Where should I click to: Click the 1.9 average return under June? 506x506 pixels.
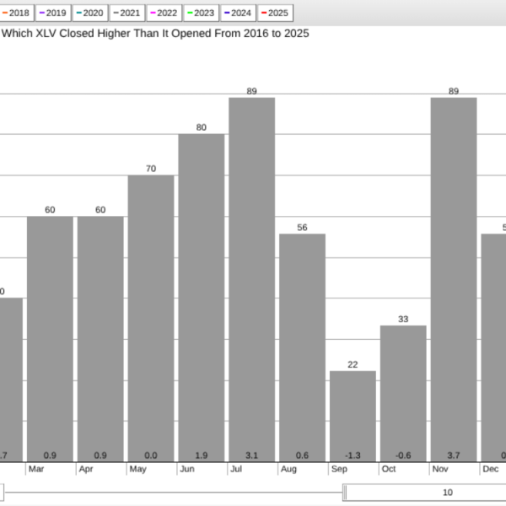[202, 455]
